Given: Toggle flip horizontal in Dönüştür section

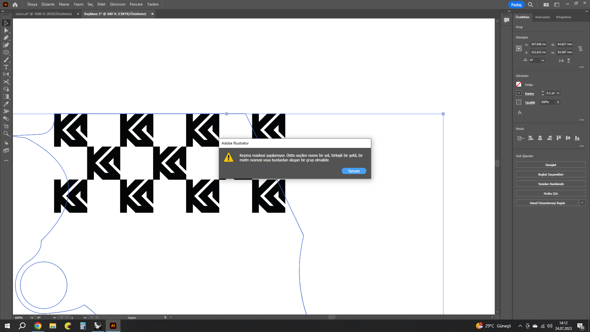Looking at the screenshot, I should click(x=561, y=61).
